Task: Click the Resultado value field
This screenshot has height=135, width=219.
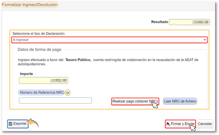Action: tap(189, 22)
